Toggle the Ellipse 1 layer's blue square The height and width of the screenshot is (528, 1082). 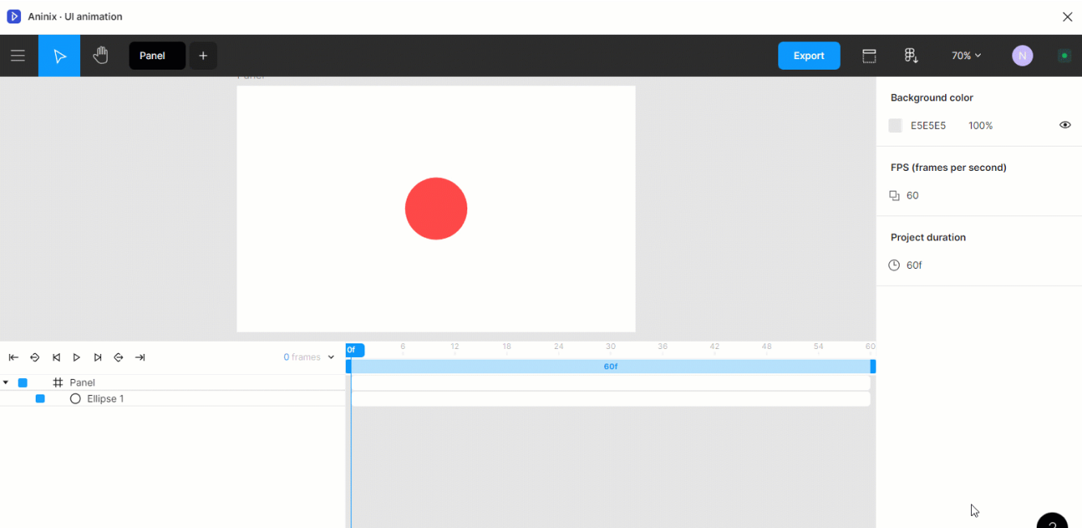(39, 398)
